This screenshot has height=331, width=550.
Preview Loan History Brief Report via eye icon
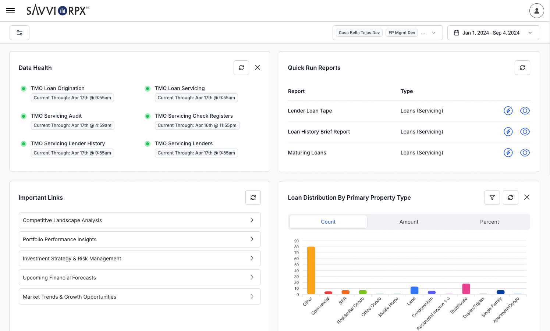[525, 132]
